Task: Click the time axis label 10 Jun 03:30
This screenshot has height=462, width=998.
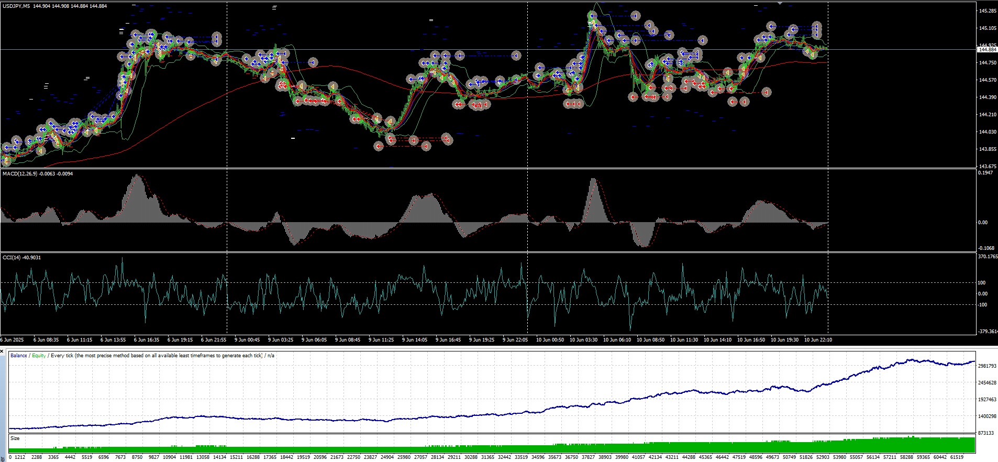Action: click(583, 340)
